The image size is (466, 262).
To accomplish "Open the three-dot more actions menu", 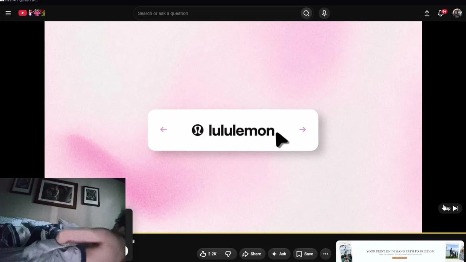I will [325, 254].
